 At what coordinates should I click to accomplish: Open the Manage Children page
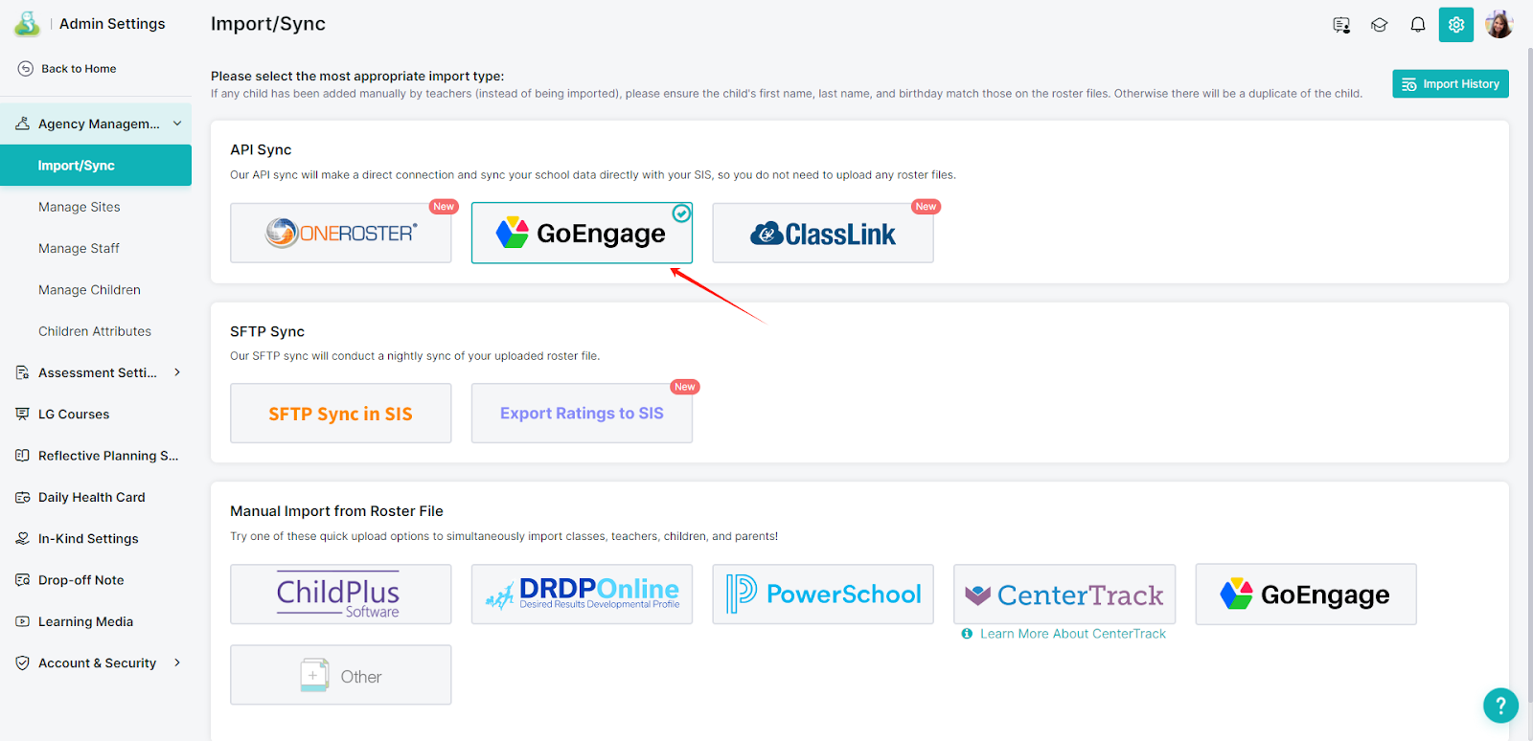coord(89,290)
